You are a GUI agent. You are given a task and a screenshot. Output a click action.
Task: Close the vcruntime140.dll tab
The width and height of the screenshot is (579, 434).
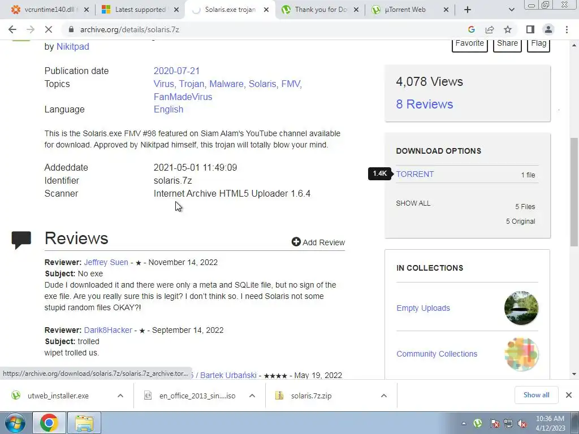87,10
